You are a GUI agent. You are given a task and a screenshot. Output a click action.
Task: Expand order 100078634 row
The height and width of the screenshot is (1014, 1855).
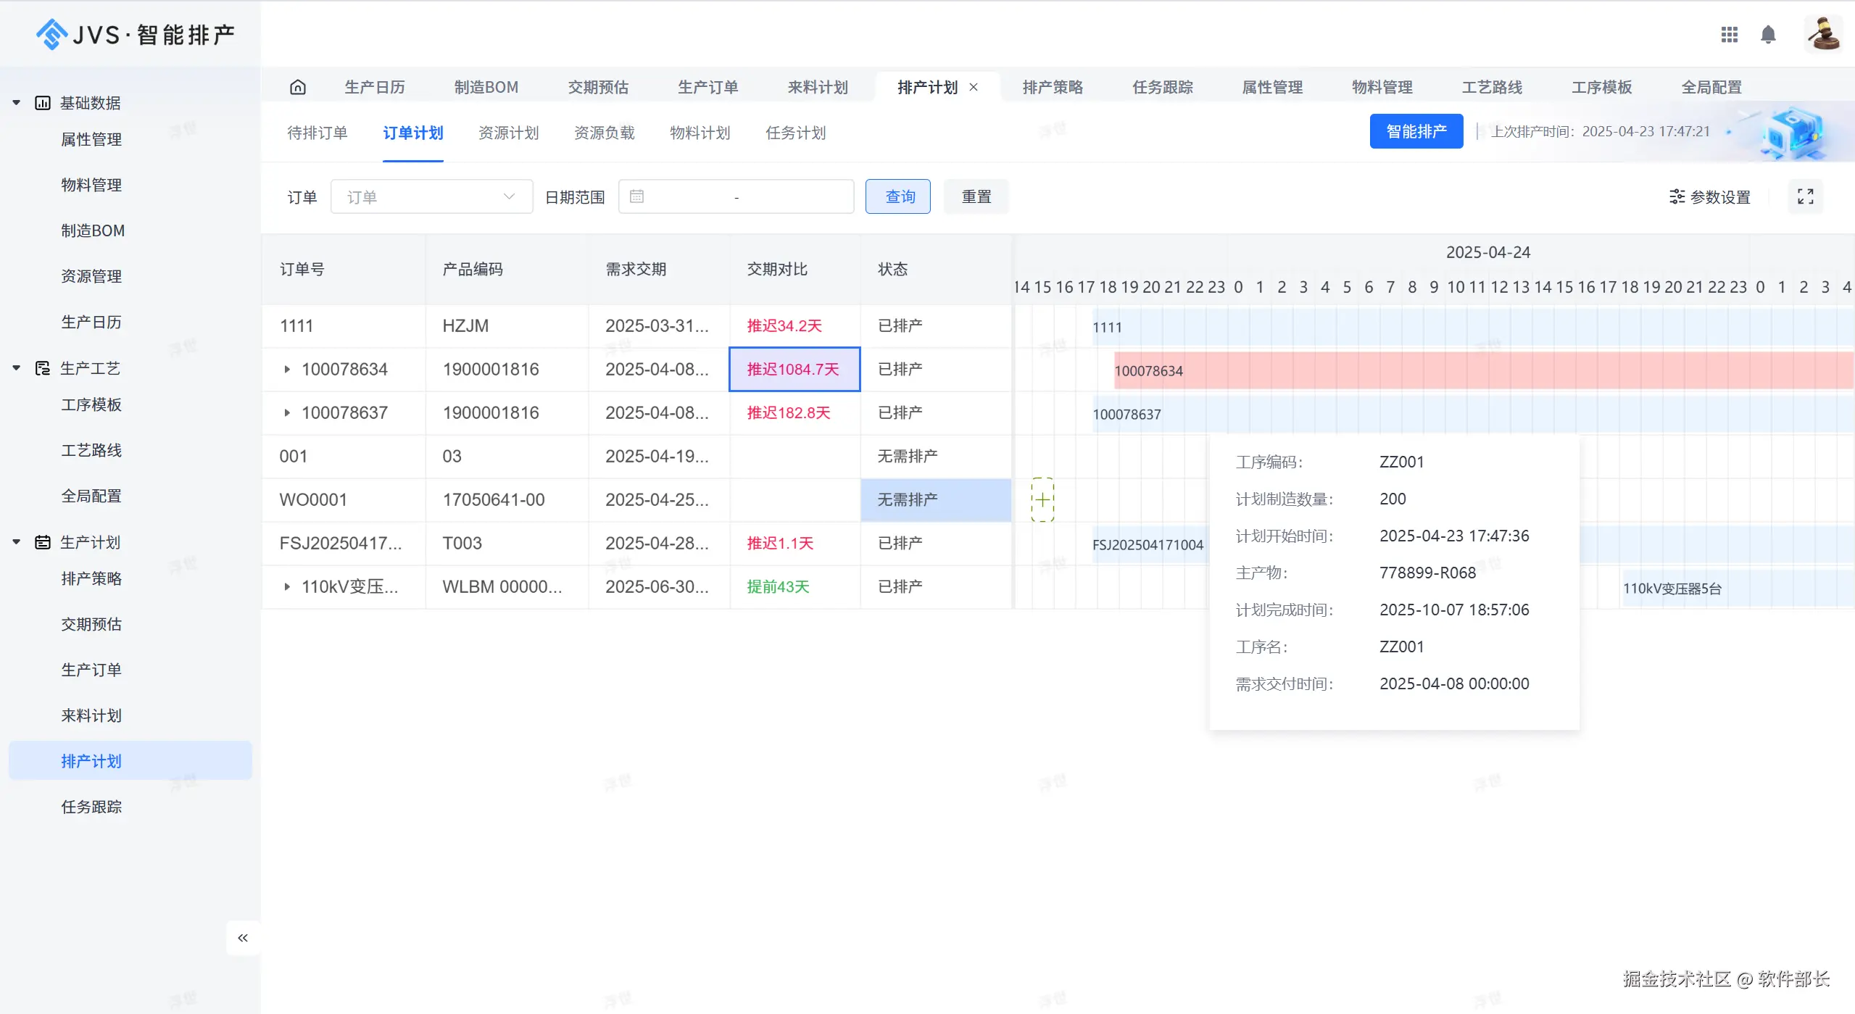click(287, 370)
